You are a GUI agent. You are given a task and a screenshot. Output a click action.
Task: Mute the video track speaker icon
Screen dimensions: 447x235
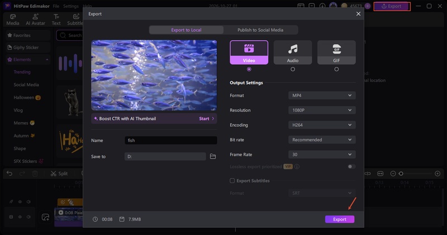(x=28, y=217)
